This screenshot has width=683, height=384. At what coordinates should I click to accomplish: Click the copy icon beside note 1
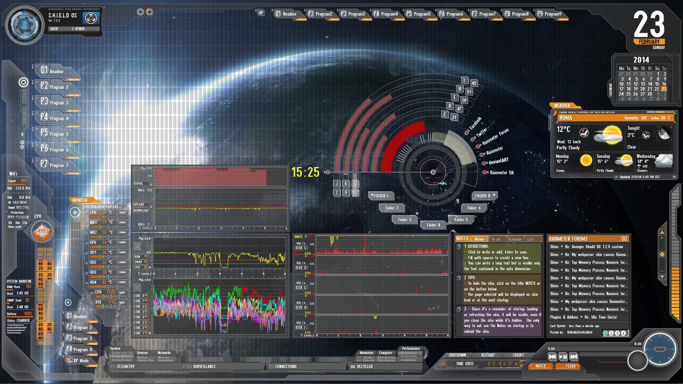click(x=459, y=247)
